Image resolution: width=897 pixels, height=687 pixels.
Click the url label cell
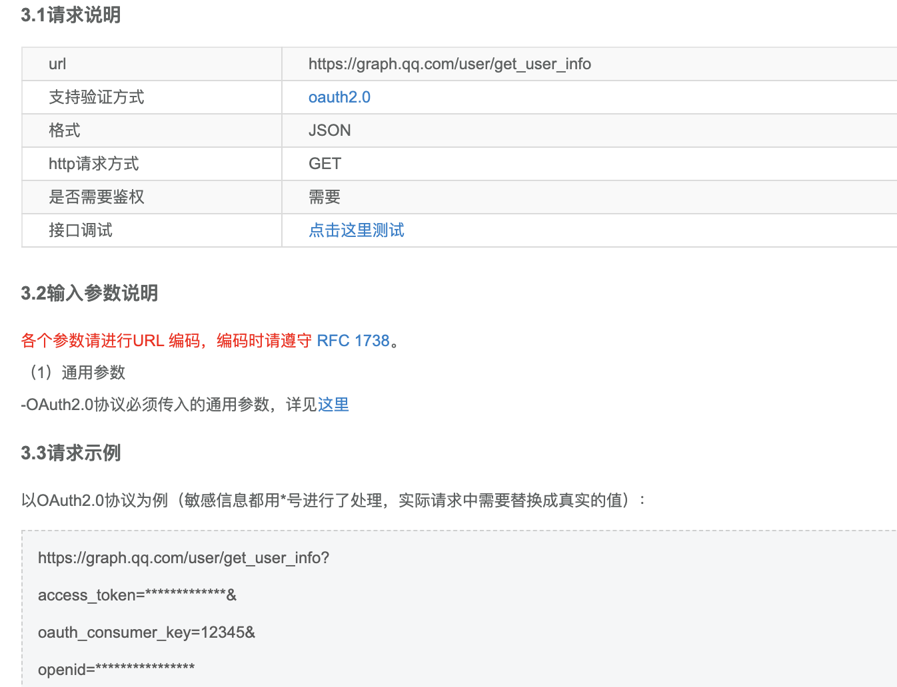(152, 64)
